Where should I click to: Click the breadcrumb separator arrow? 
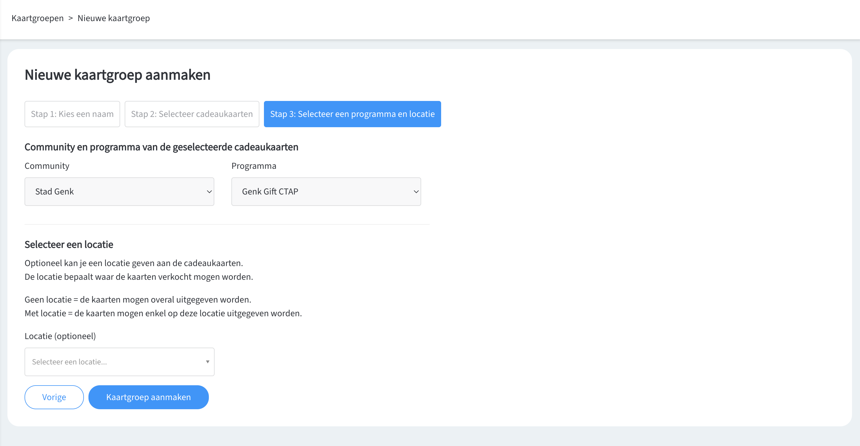tap(70, 18)
